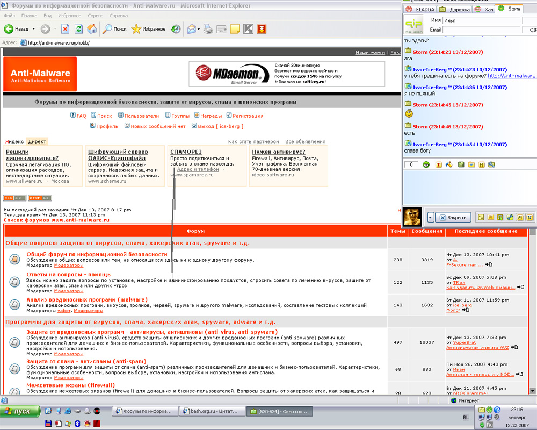Click the Print icon in IE toolbar
Image resolution: width=537 pixels, height=430 pixels.
(208, 29)
